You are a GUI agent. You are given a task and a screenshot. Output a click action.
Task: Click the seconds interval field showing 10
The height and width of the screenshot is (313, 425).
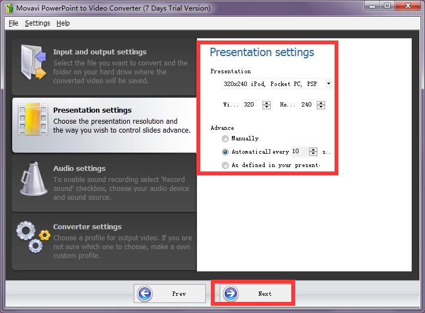(300, 152)
